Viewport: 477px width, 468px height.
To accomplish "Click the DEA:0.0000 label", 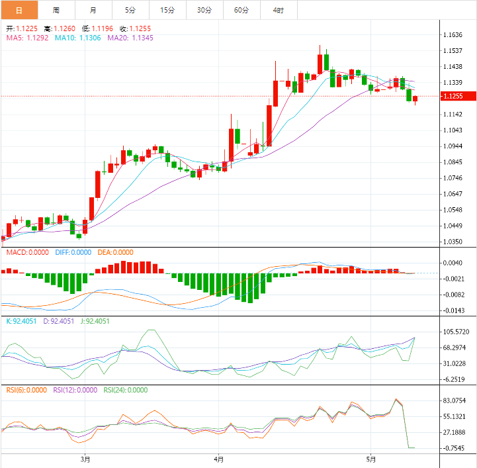I will (x=116, y=252).
